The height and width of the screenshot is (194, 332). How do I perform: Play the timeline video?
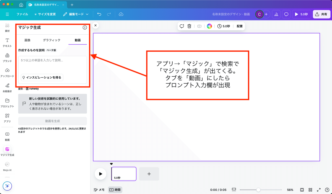point(100,174)
